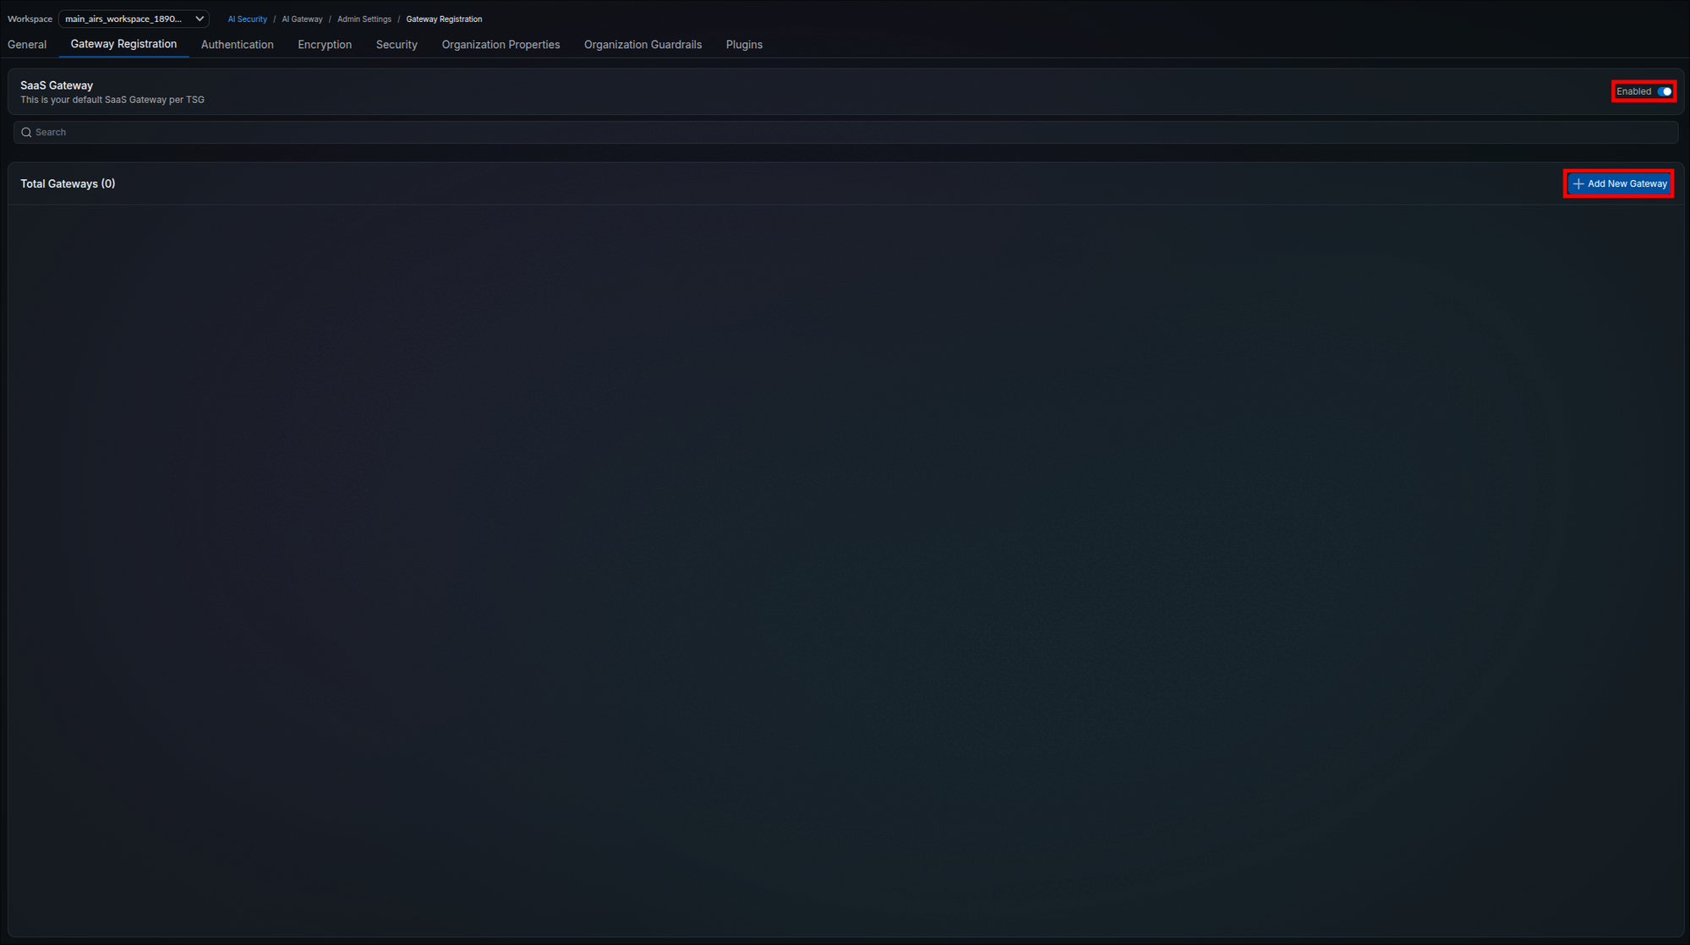
Task: Click the Add New Gateway button
Action: [x=1619, y=183]
